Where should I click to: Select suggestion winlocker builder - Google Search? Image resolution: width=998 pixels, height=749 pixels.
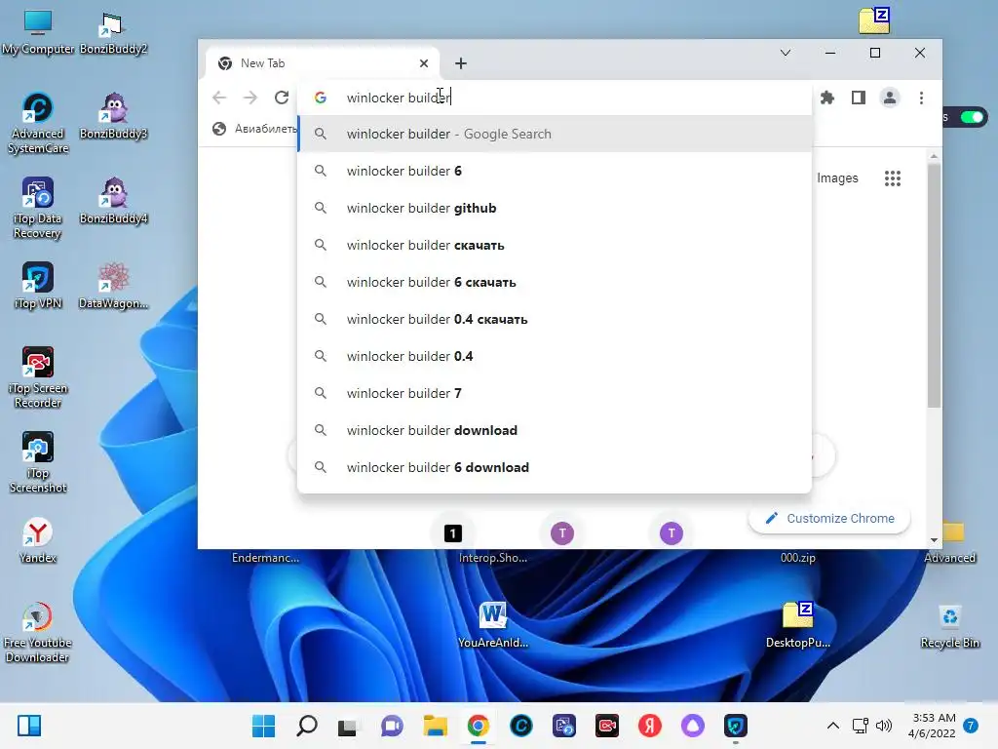point(555,134)
